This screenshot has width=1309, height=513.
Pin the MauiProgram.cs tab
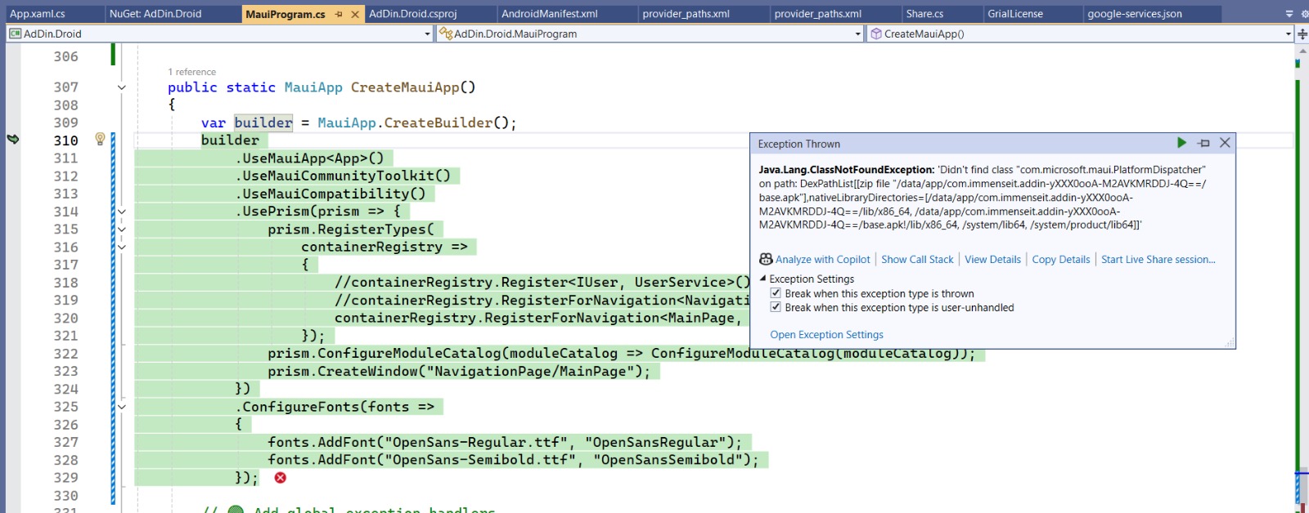click(339, 14)
